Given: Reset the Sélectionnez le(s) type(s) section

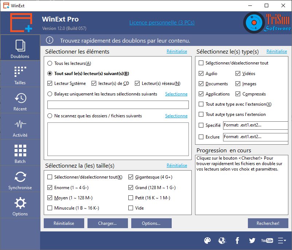Looking at the screenshot, I should (277, 51).
